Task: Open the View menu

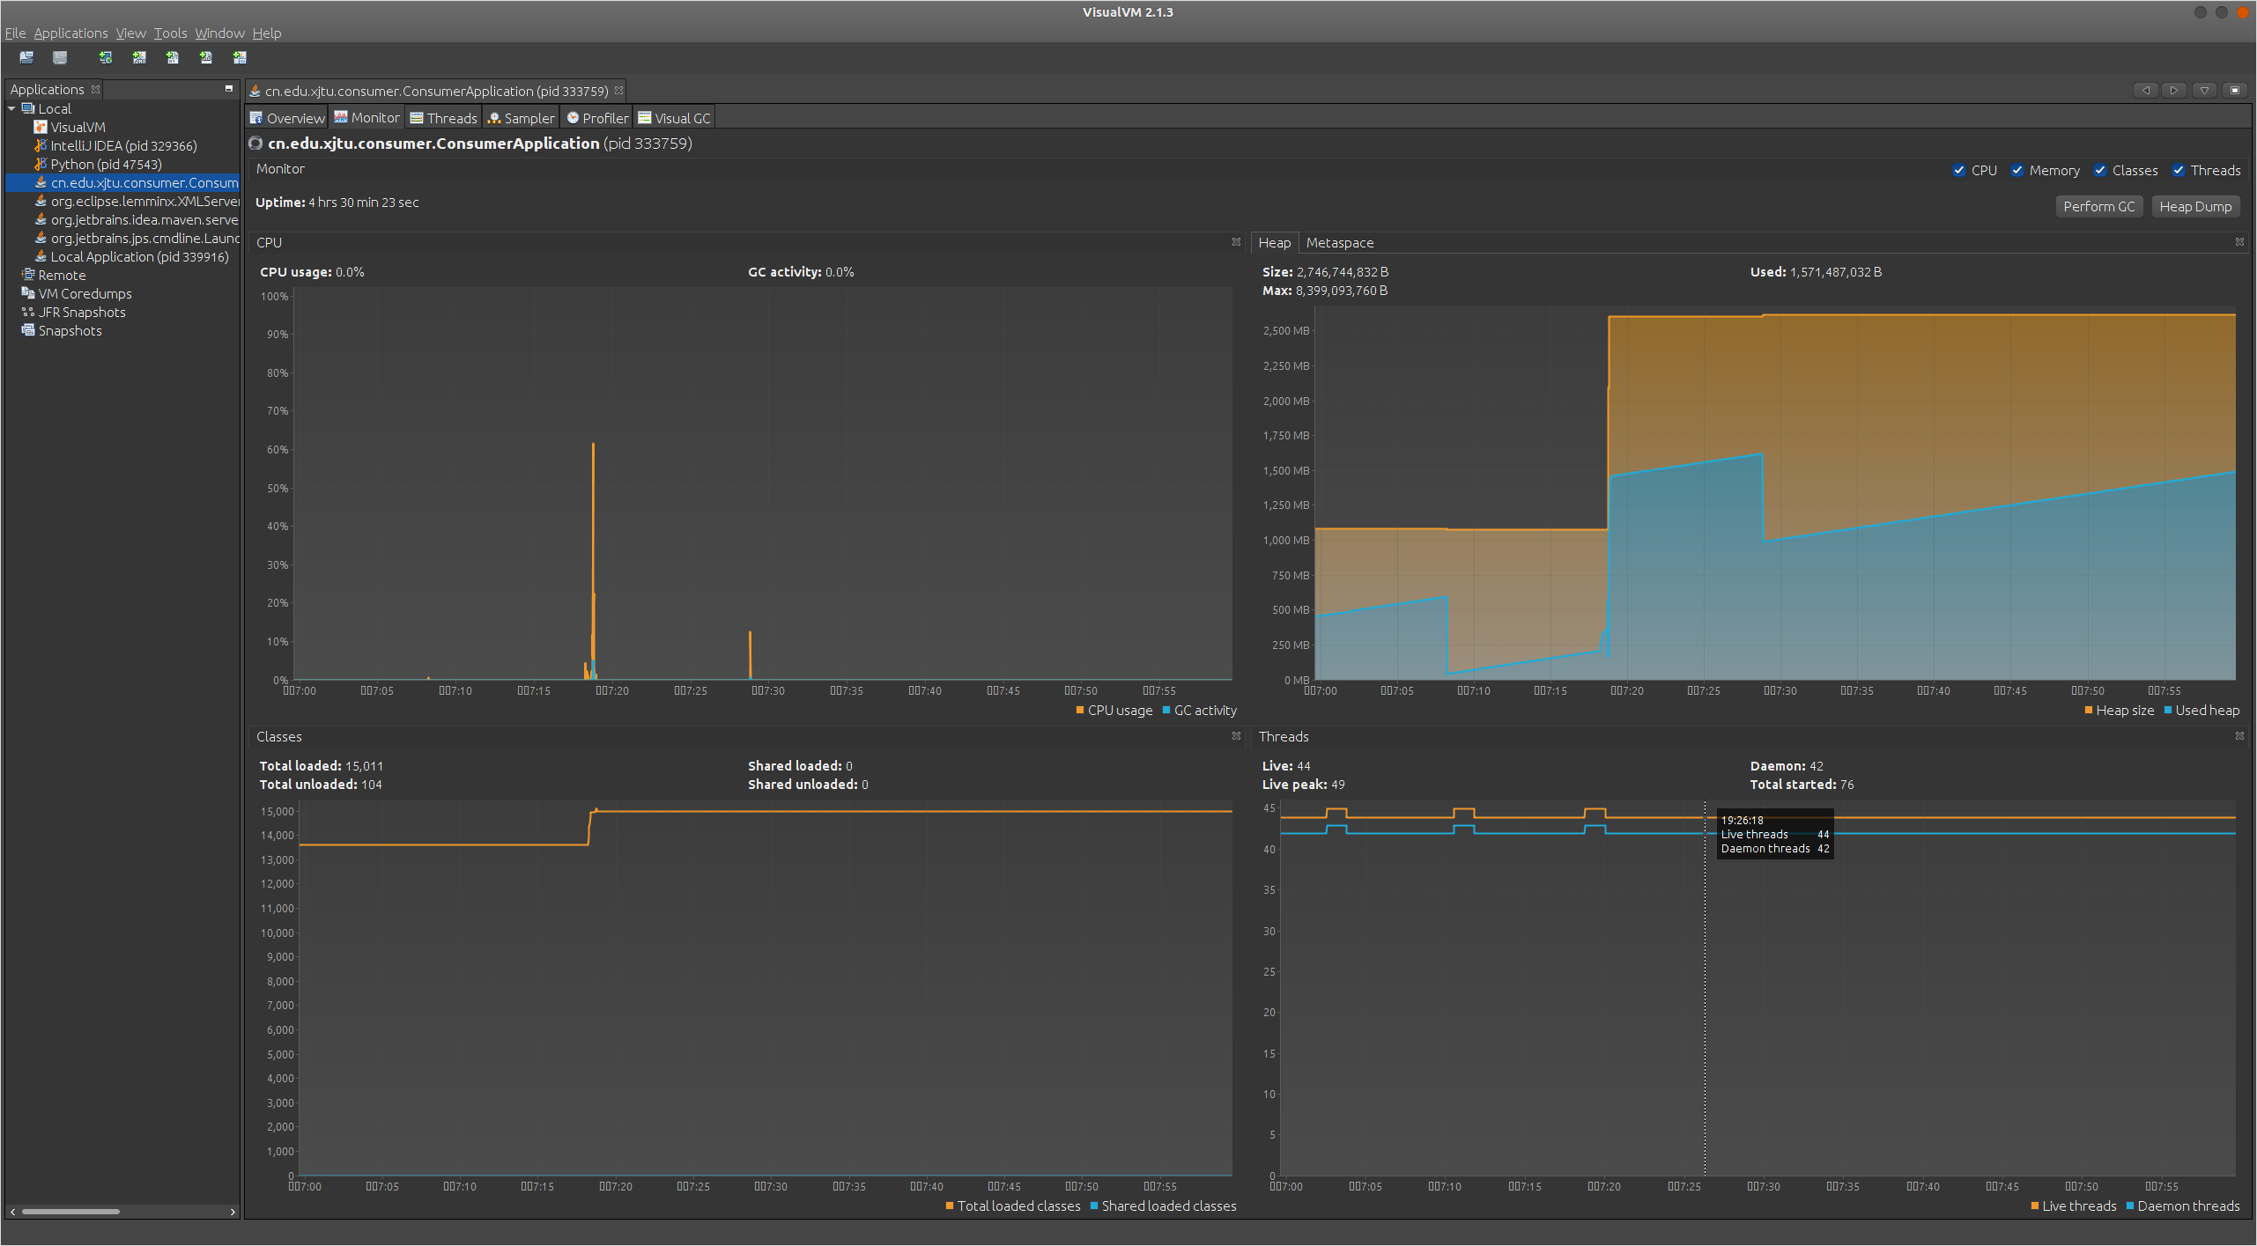Action: pos(130,33)
